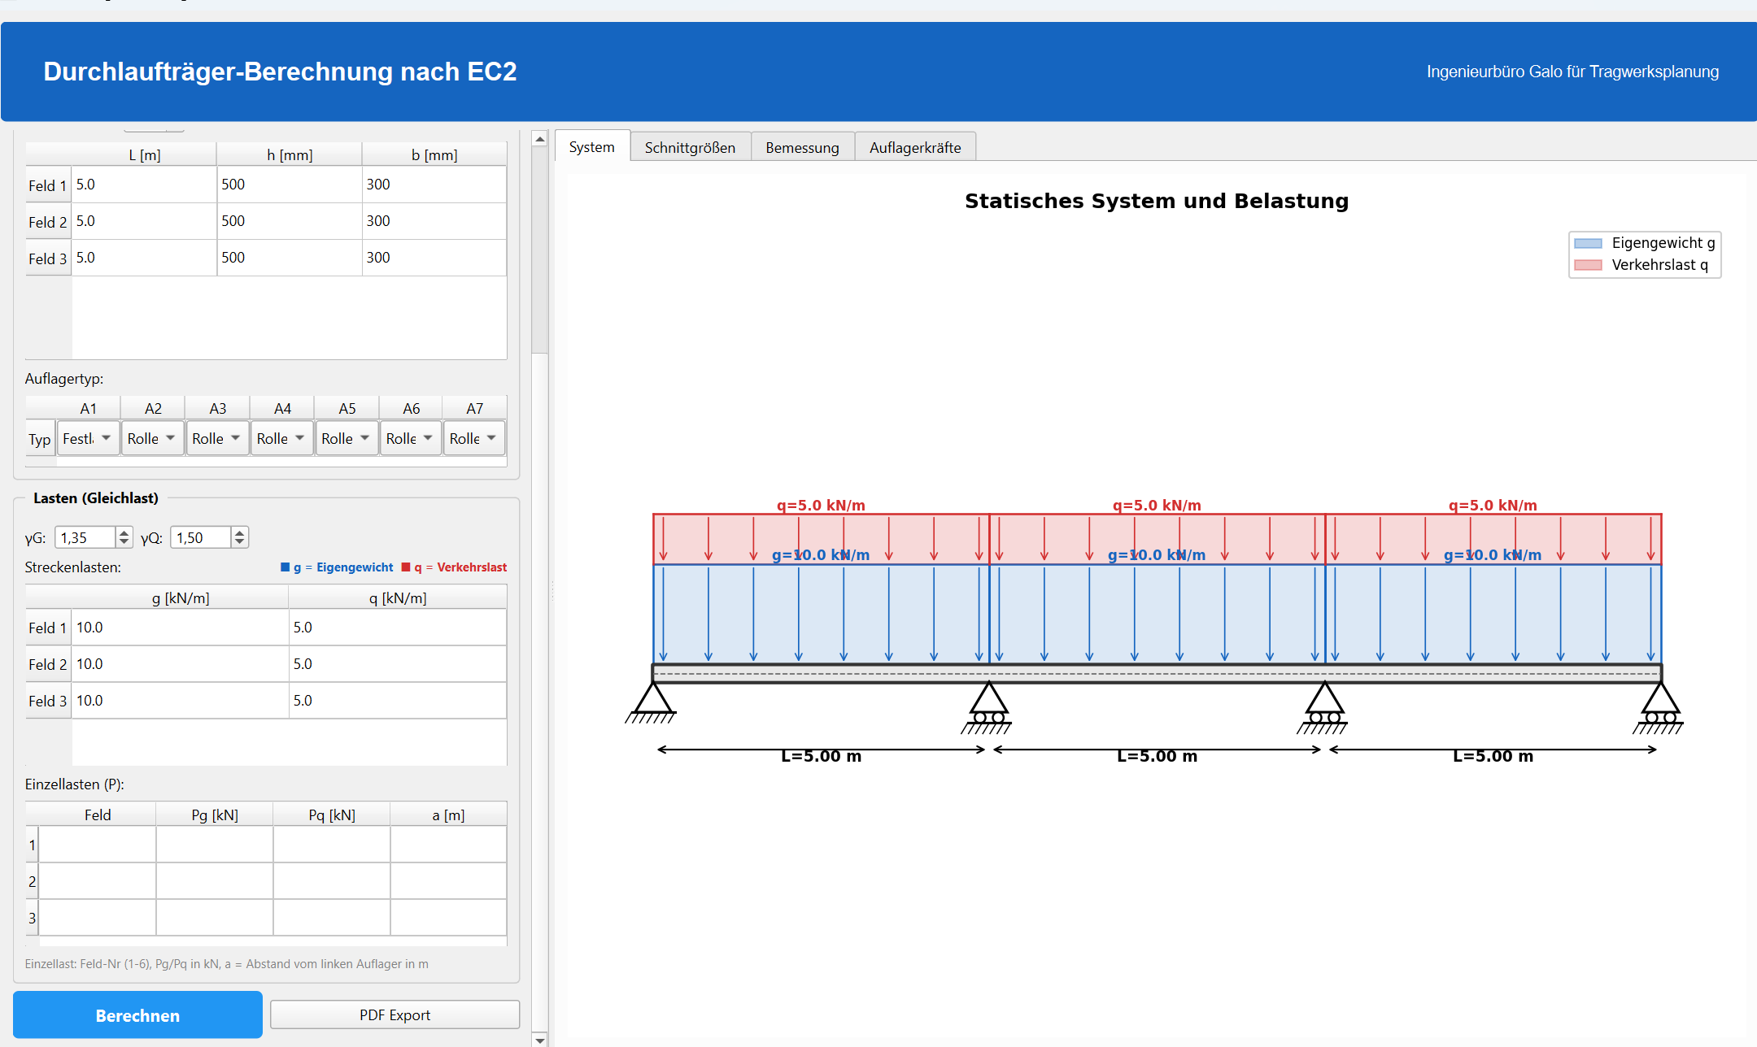The width and height of the screenshot is (1757, 1047).
Task: Open the A7 support type dropdown
Action: click(x=474, y=439)
